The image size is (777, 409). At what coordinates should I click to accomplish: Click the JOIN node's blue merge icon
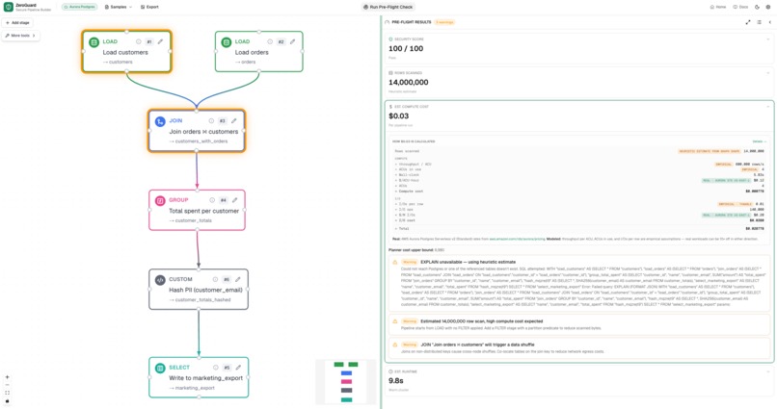(x=160, y=121)
